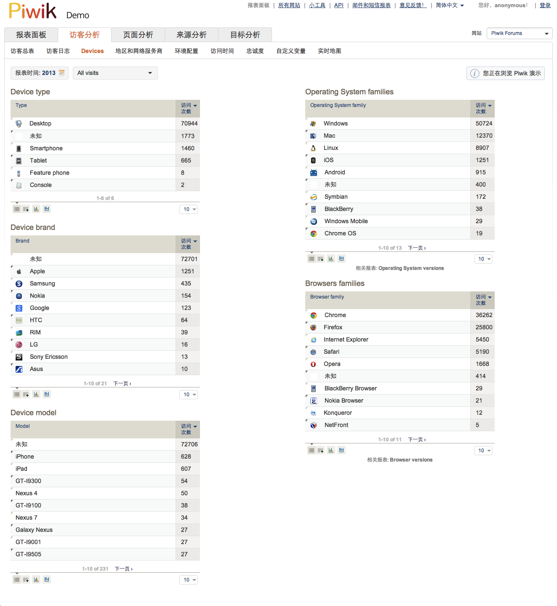Open the calendar icon next to report date 2013
Viewport: 557px width, 606px height.
61,73
